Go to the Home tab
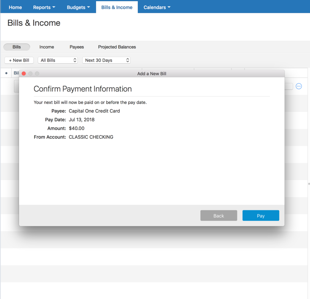 click(15, 8)
